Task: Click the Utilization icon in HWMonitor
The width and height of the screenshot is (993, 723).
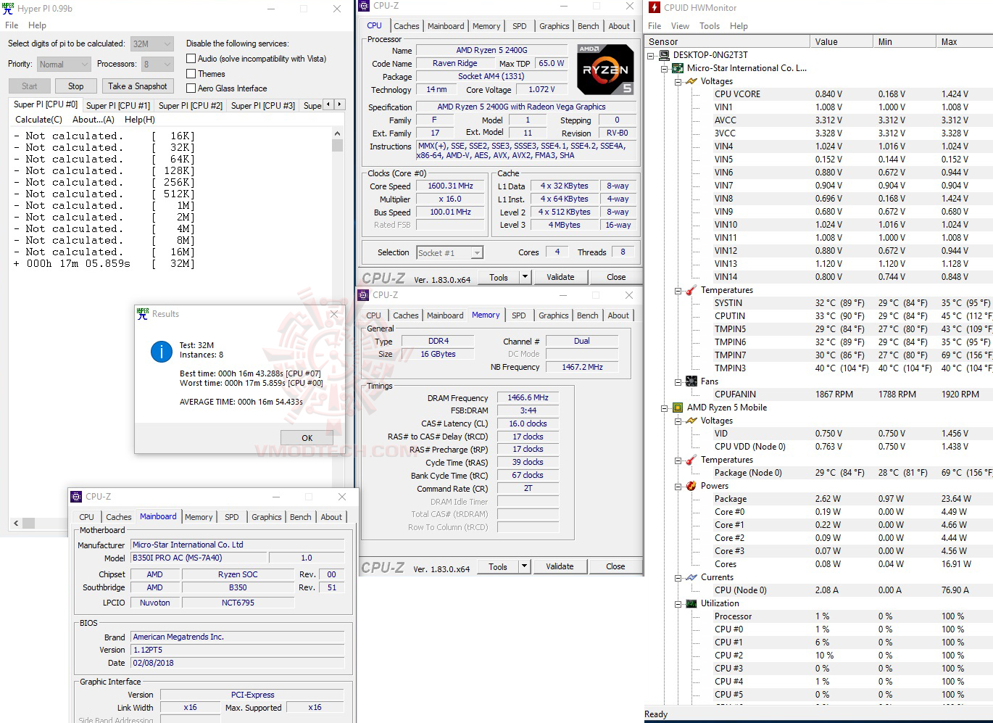Action: [691, 603]
